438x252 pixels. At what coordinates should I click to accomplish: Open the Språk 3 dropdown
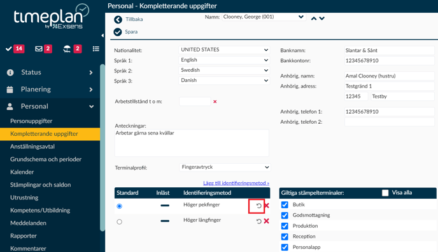click(224, 81)
